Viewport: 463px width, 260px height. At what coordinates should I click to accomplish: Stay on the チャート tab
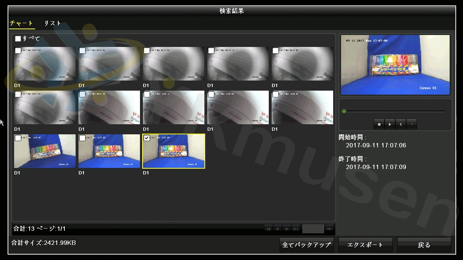point(22,23)
